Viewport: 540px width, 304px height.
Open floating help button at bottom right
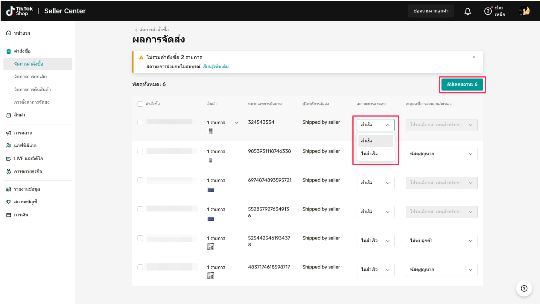click(x=524, y=288)
